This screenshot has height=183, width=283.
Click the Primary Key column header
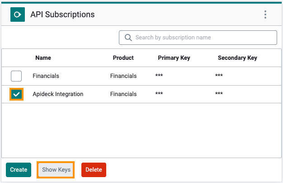coord(174,58)
